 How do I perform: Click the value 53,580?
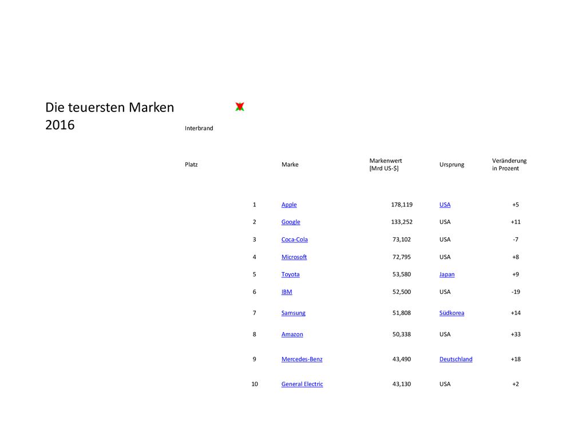(x=402, y=274)
